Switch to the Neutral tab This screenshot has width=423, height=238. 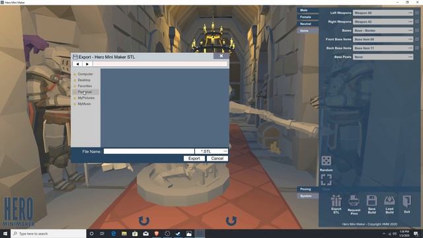coord(307,24)
